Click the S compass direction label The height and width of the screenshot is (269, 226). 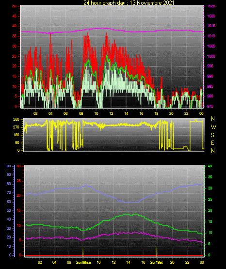click(212, 135)
